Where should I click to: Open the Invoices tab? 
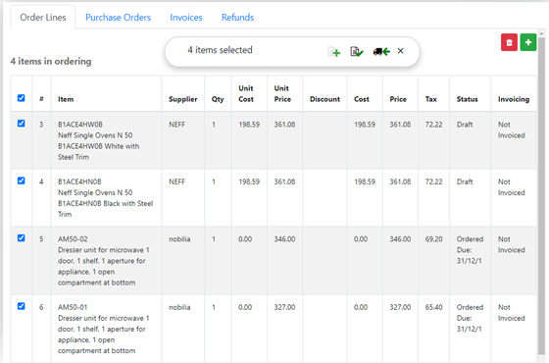(186, 18)
